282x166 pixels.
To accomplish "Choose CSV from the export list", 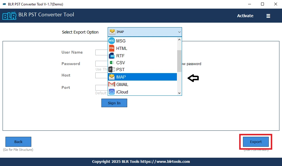I will [x=142, y=63].
